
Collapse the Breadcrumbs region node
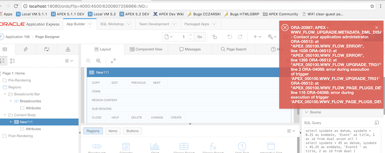click(x=11, y=101)
